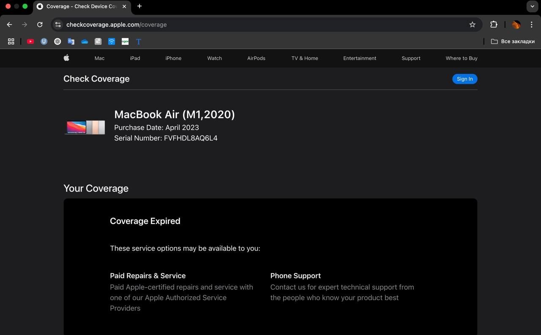Select the Coverage - Check Device tab
Screen dimensions: 541x335
point(81,6)
